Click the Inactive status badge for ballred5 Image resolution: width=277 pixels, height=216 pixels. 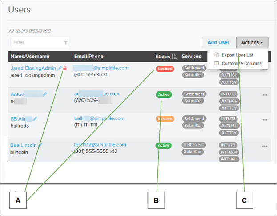pos(164,119)
